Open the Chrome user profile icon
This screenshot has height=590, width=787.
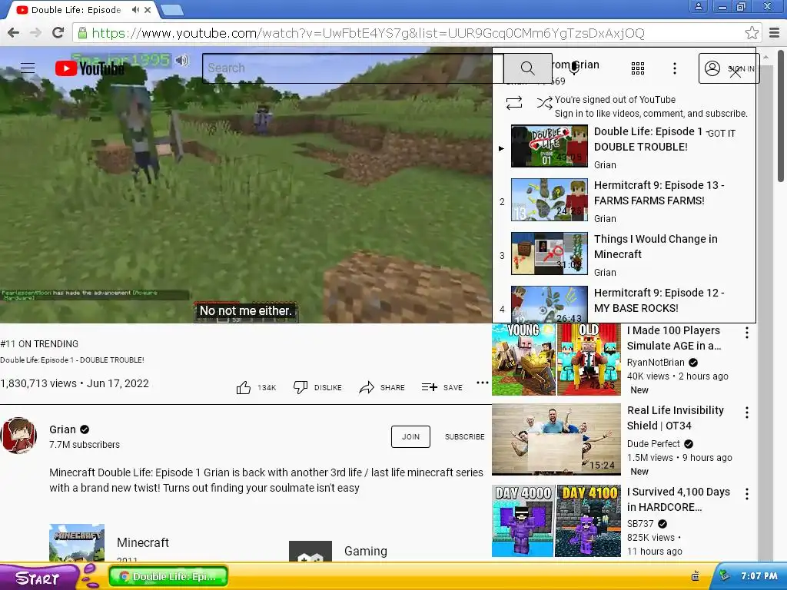tap(698, 6)
